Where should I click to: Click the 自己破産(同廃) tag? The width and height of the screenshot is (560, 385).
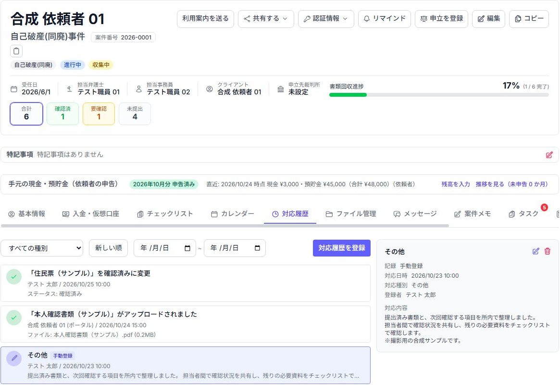coord(33,65)
